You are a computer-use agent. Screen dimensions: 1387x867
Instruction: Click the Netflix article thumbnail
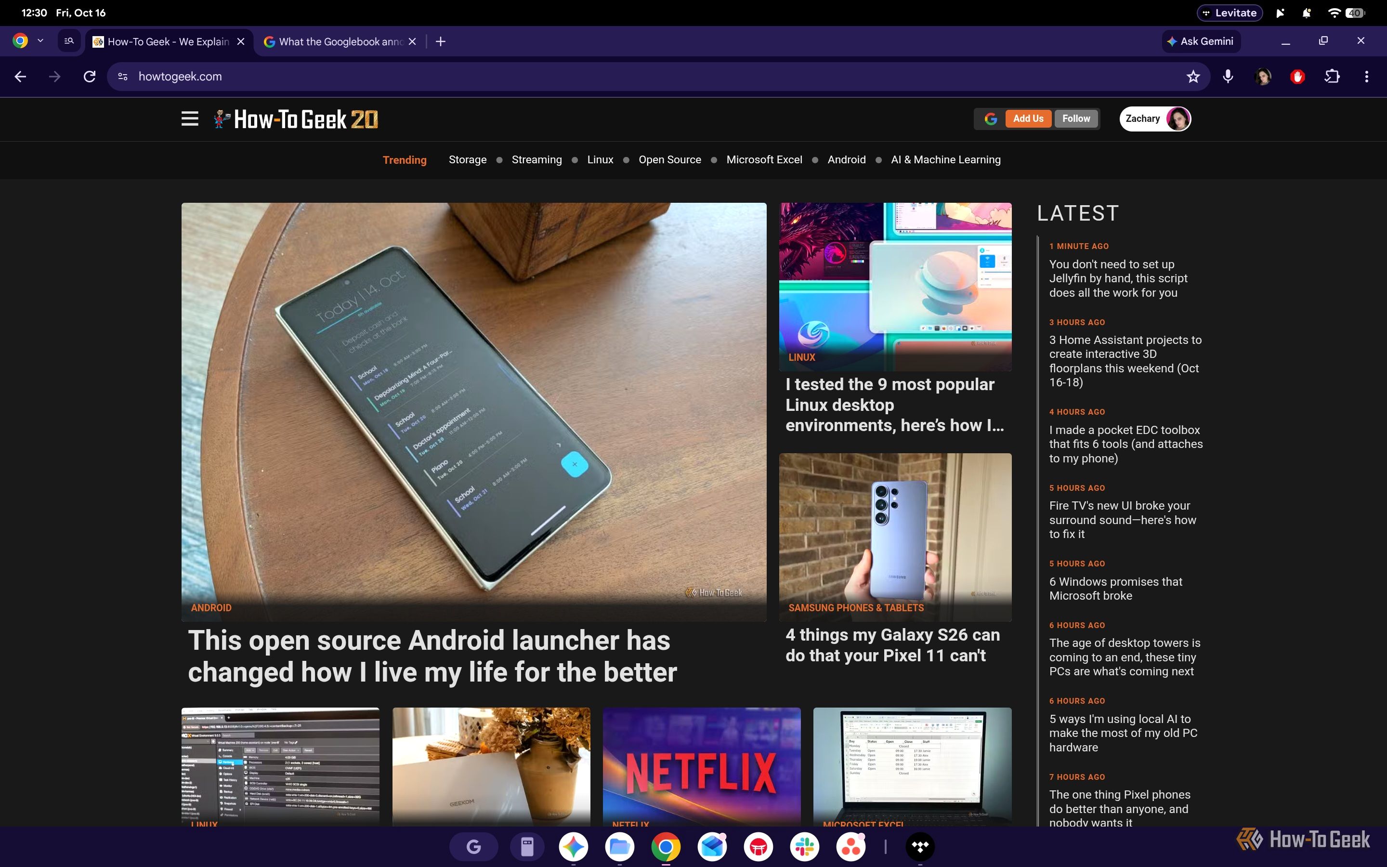click(702, 767)
